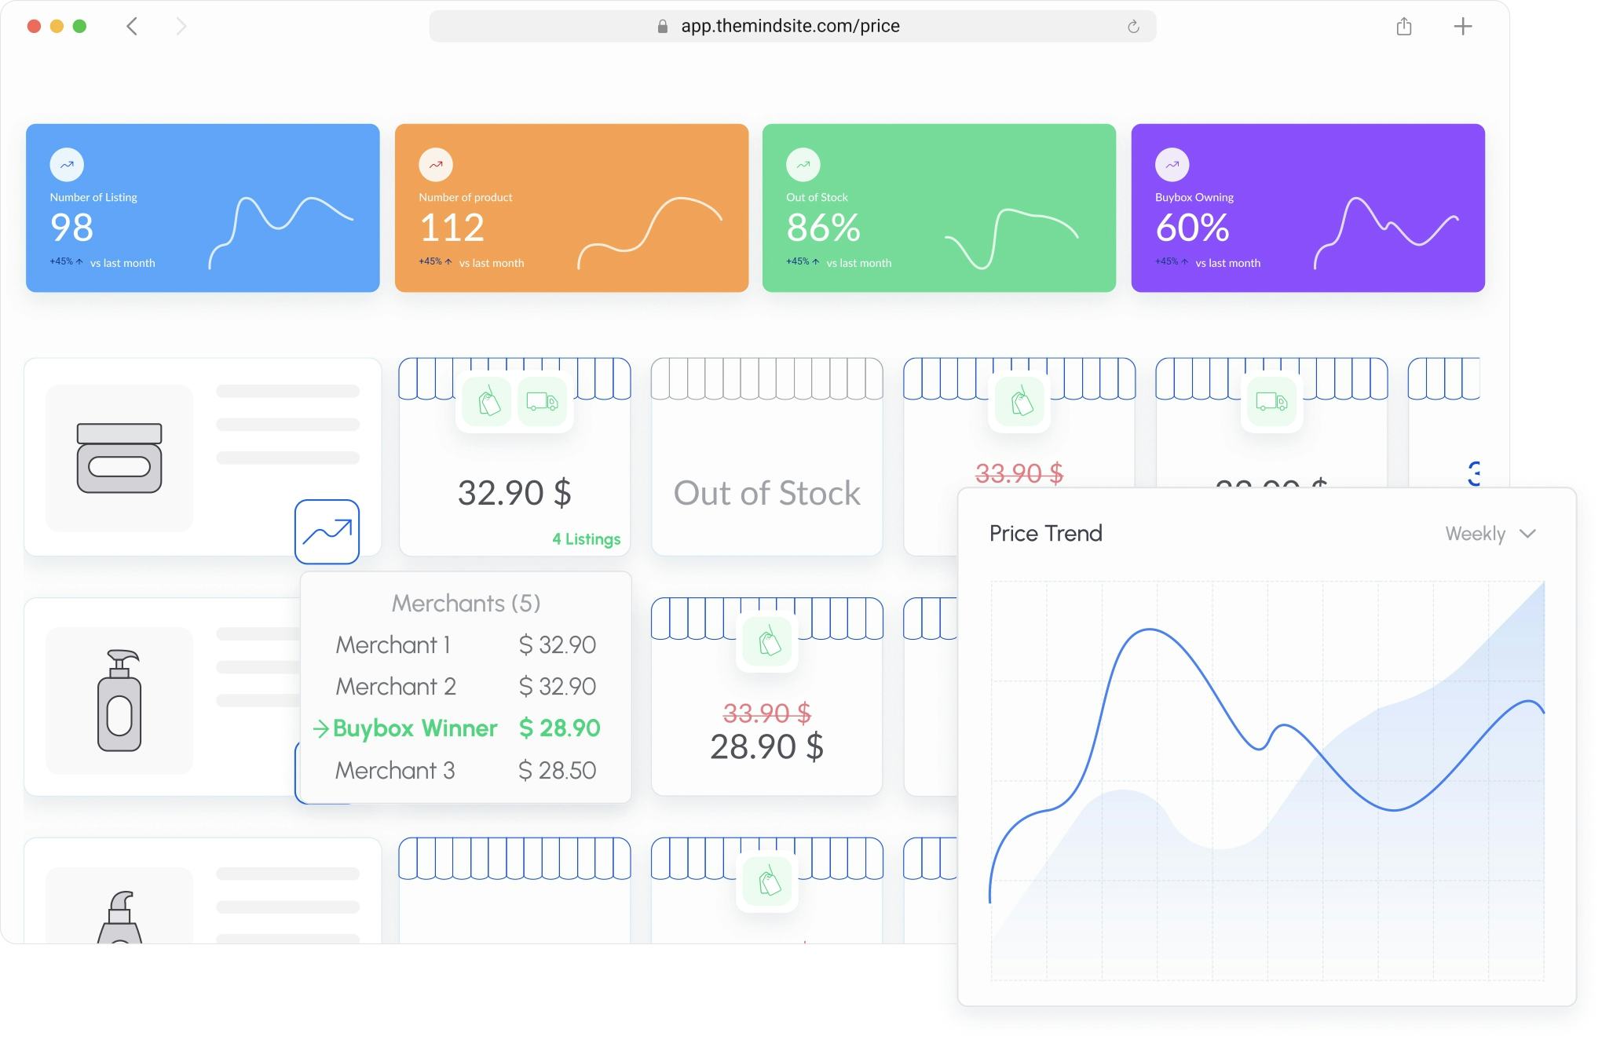Click the page reload icon in the address bar
Image resolution: width=1602 pixels, height=1040 pixels.
tap(1133, 26)
